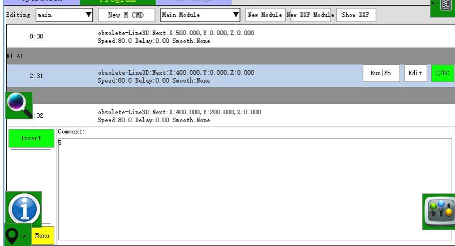The height and width of the screenshot is (246, 455).
Task: Select the line with Y:200.000 coordinates
Action: [179, 116]
